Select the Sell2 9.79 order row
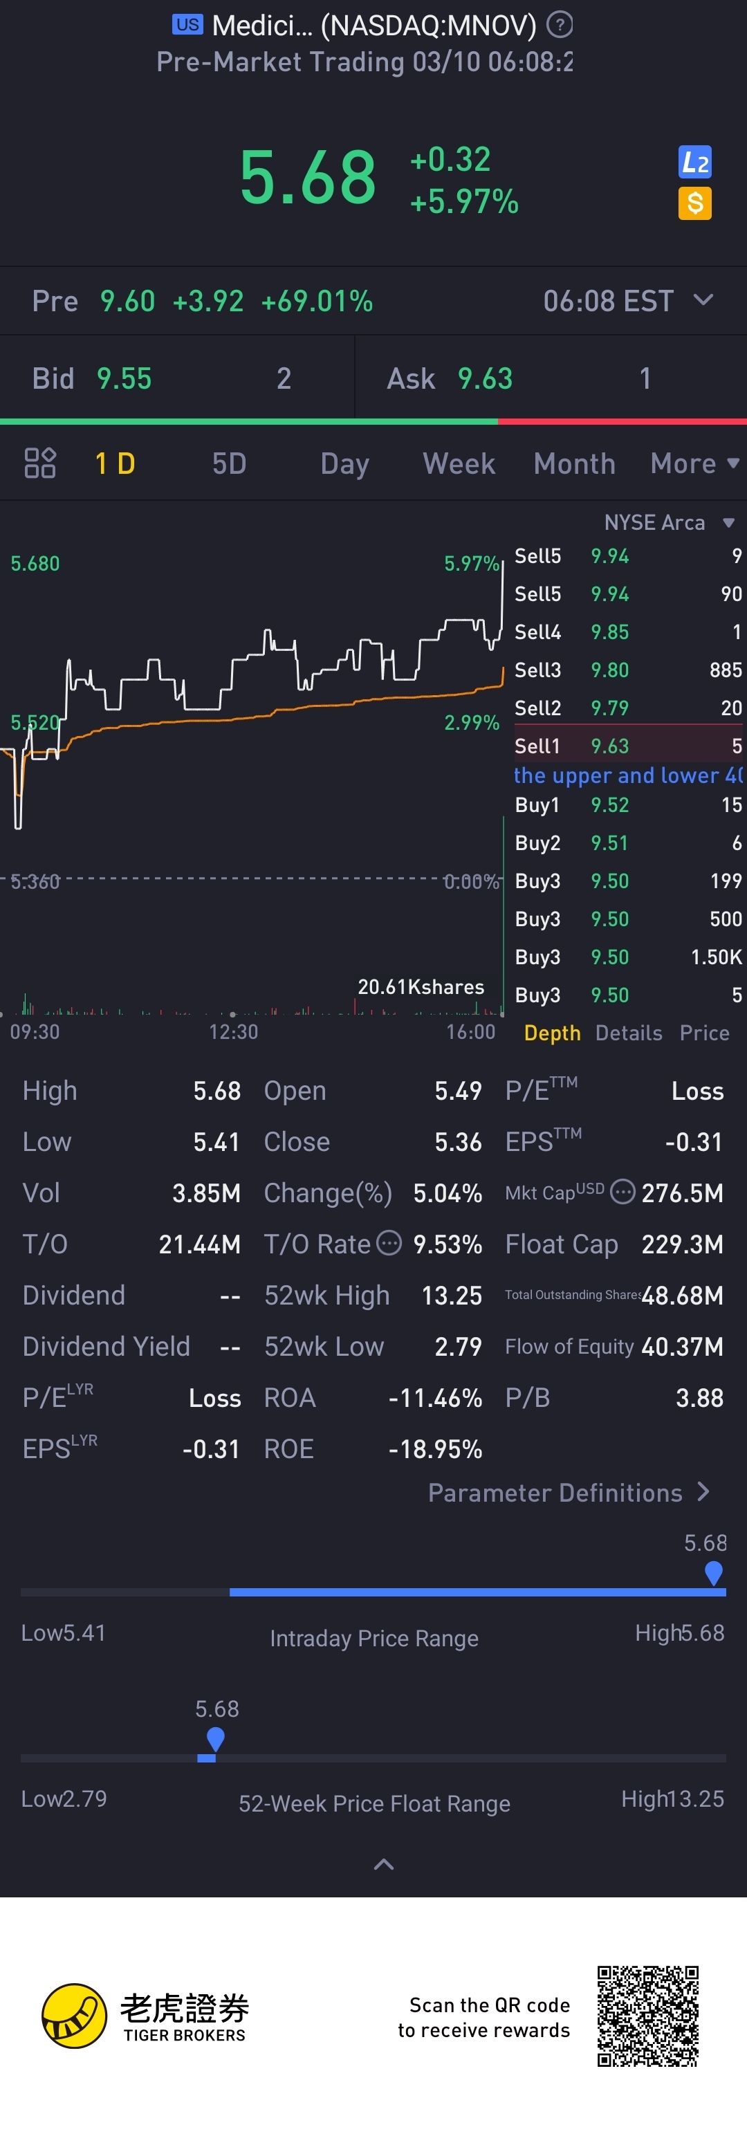 [x=629, y=708]
